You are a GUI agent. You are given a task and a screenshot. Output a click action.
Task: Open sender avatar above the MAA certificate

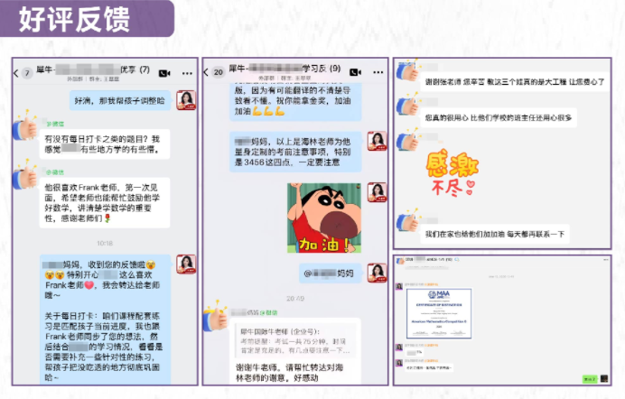click(x=398, y=286)
